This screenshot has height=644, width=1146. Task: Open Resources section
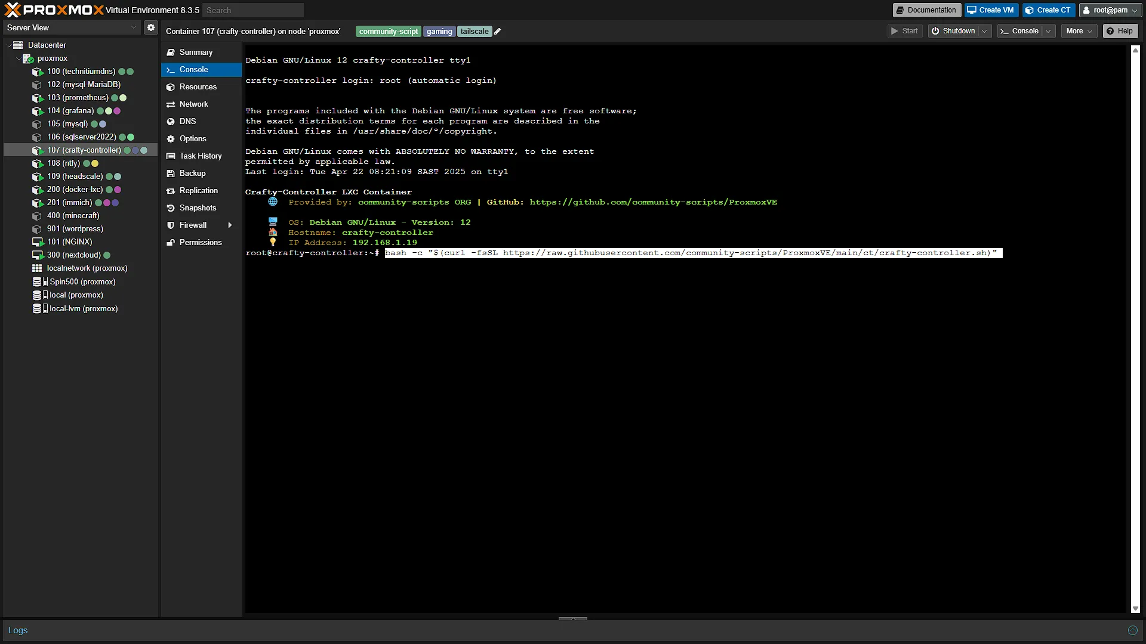click(x=201, y=87)
